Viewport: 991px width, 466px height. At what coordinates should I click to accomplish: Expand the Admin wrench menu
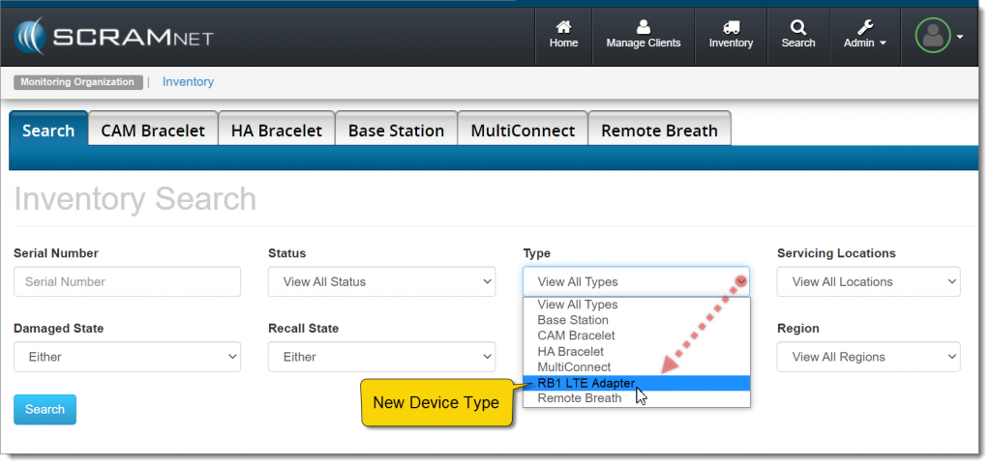(864, 36)
